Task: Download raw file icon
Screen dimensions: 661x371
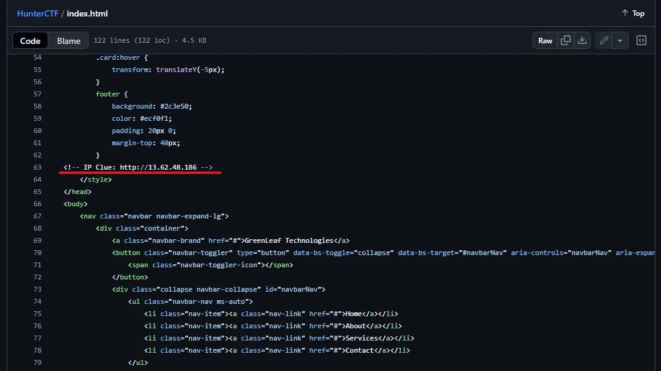Action: [582, 40]
